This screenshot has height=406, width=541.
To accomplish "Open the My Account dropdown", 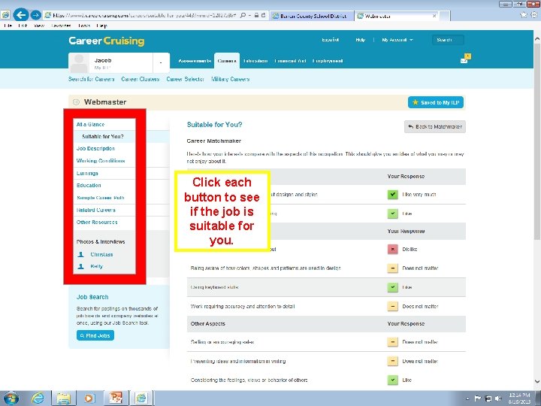I will point(397,40).
